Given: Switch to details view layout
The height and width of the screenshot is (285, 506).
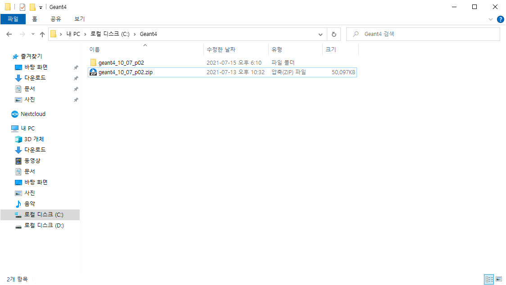Looking at the screenshot, I should [x=489, y=279].
